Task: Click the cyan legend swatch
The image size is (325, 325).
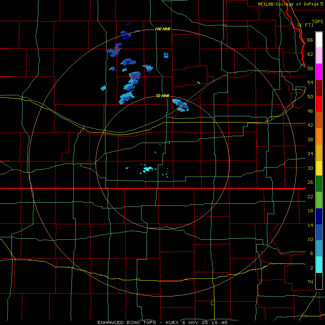Action: (319, 265)
